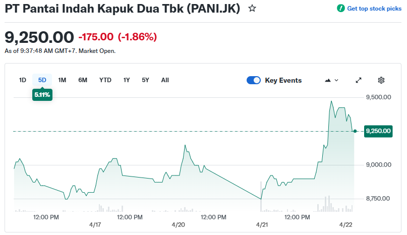Select the 5D time range

click(x=42, y=80)
